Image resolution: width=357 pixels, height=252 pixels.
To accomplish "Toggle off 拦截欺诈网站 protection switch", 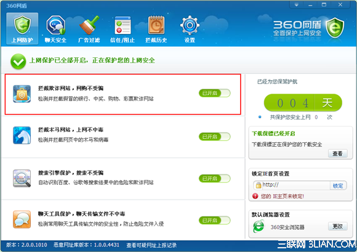I will [214, 93].
